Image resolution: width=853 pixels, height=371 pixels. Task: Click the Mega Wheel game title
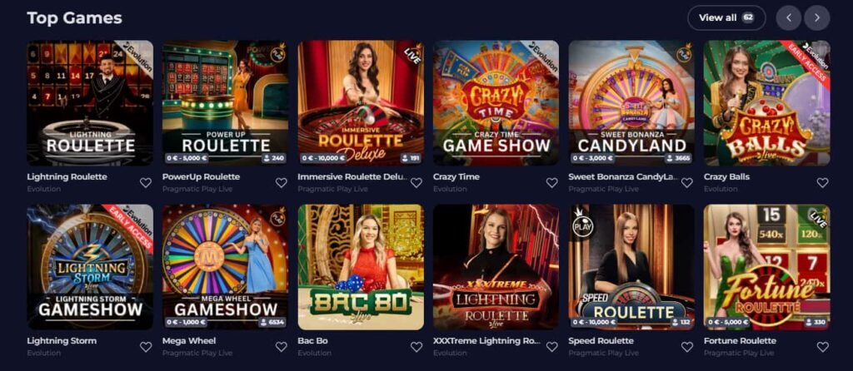[x=189, y=340]
